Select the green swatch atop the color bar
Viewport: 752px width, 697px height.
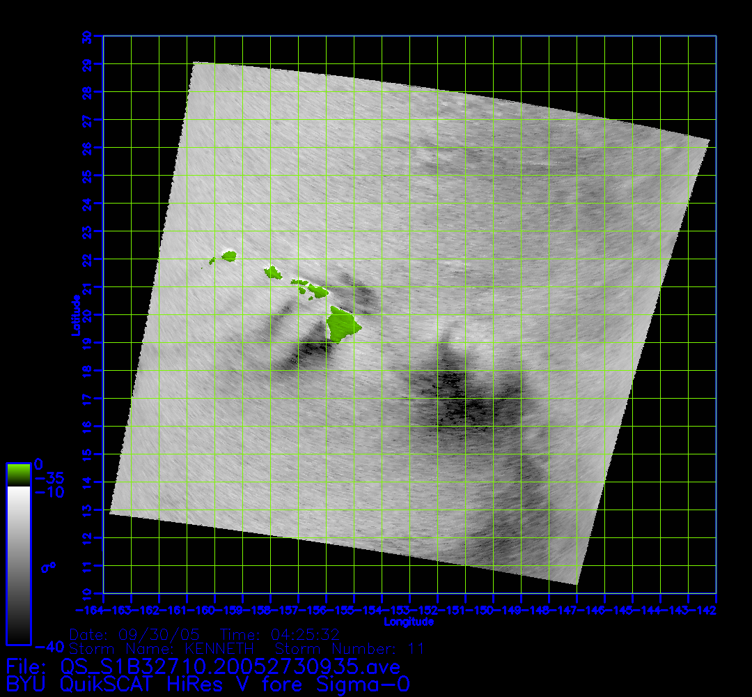click(x=18, y=475)
